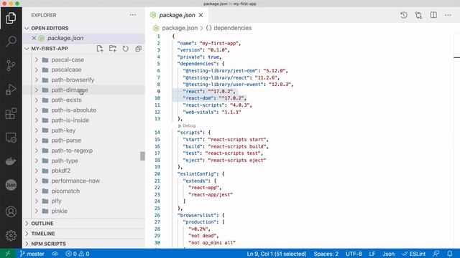Open editor more actions menu

coord(448,15)
